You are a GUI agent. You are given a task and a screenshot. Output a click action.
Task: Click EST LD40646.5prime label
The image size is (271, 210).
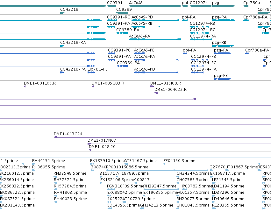click(228, 199)
